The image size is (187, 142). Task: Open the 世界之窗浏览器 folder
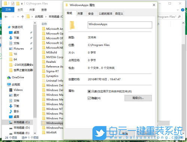pyautogui.click(x=23, y=70)
